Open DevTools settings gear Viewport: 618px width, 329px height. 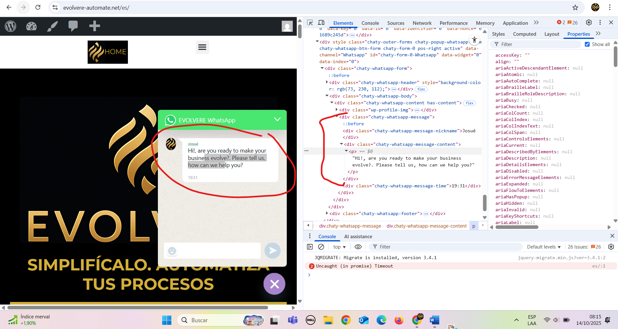589,23
